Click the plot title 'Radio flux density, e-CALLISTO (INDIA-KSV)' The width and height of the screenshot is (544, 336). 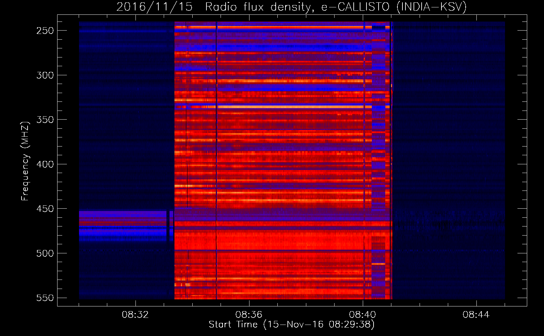point(336,7)
